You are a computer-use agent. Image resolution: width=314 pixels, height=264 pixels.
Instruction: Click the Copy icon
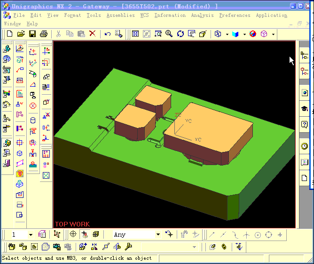tap(70, 34)
